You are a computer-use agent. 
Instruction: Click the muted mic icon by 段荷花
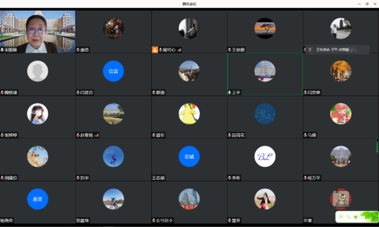230,135
